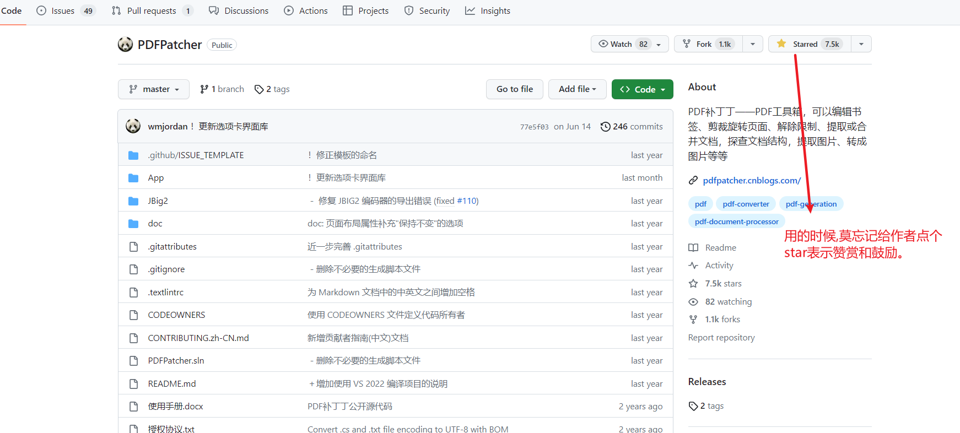Click the doc folder icon
Viewport: 960px width, 433px height.
tap(133, 224)
